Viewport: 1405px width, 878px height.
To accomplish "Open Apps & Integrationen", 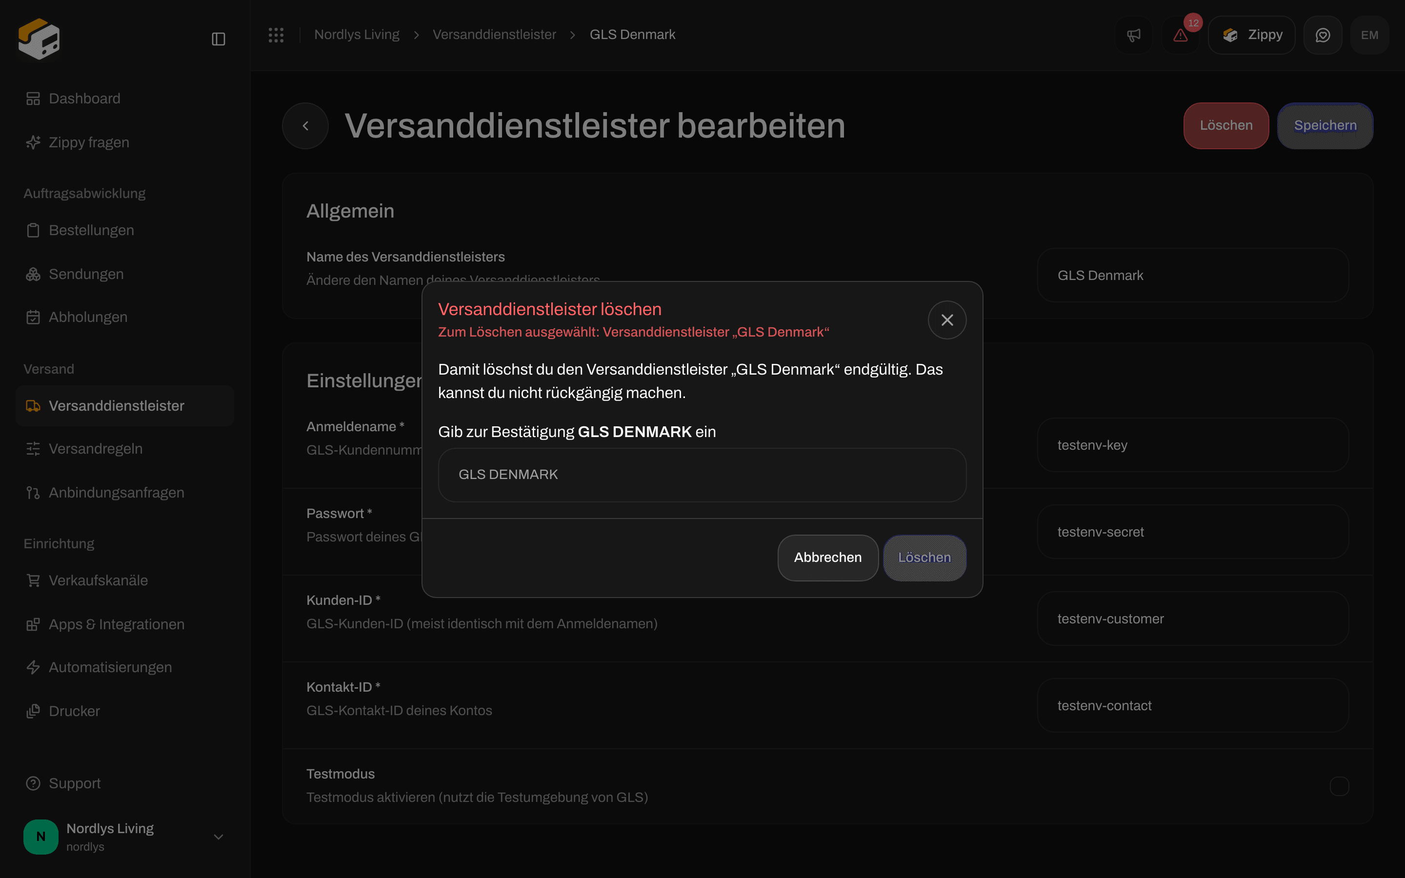I will 125,624.
